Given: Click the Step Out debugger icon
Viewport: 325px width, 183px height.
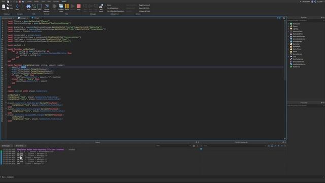Looking at the screenshot, I should (x=95, y=8).
